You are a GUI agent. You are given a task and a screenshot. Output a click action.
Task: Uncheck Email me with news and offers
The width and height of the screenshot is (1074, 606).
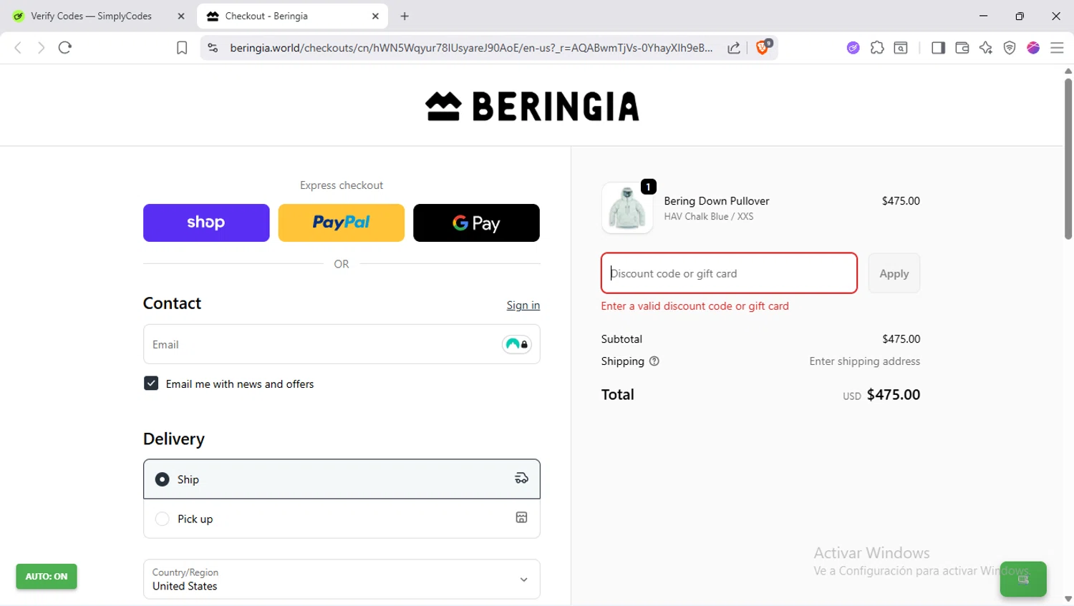[151, 383]
